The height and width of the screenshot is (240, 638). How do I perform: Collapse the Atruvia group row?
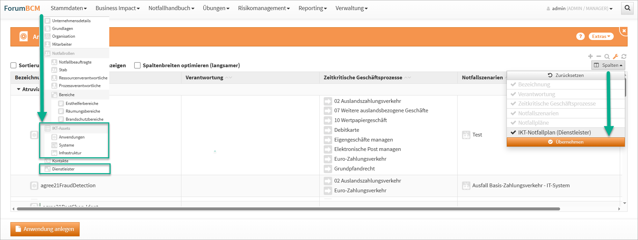point(19,89)
